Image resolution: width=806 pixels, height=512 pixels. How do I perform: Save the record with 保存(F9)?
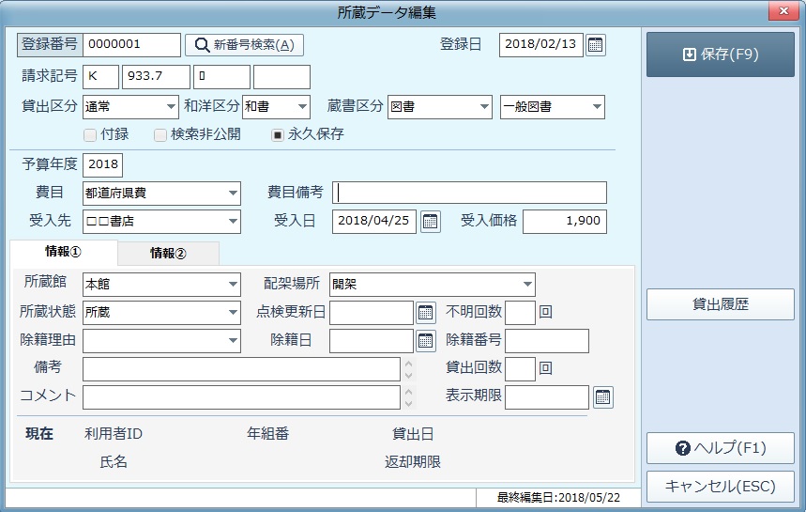[721, 54]
